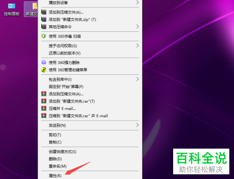The height and width of the screenshot is (179, 234).
Task: Choose 剪切(T) from the menu
Action: coord(90,135)
